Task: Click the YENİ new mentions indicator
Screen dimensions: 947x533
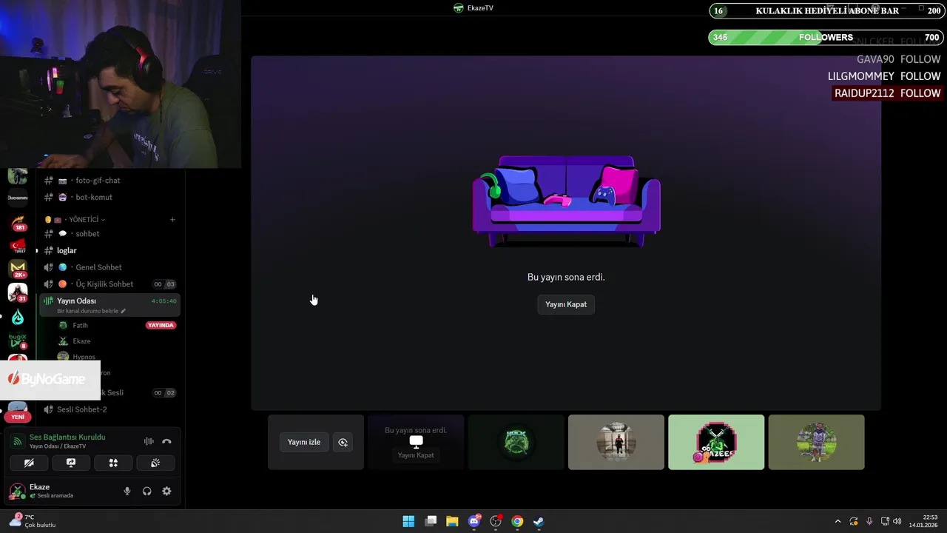Action: pos(18,417)
